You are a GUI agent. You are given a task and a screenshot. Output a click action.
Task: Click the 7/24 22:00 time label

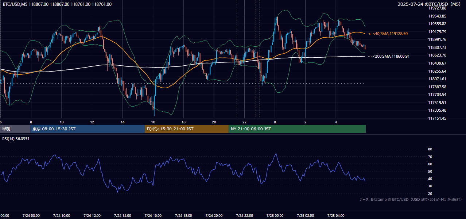point(244,216)
